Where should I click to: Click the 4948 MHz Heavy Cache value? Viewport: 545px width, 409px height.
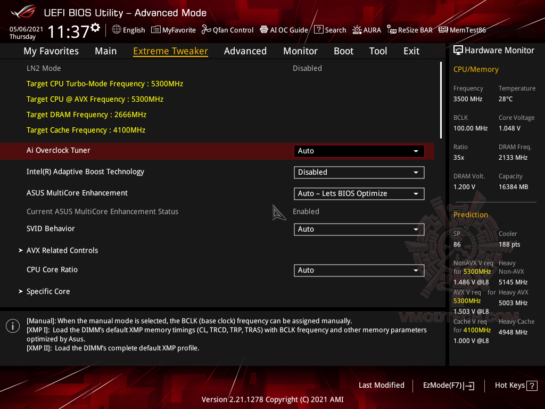click(x=513, y=332)
